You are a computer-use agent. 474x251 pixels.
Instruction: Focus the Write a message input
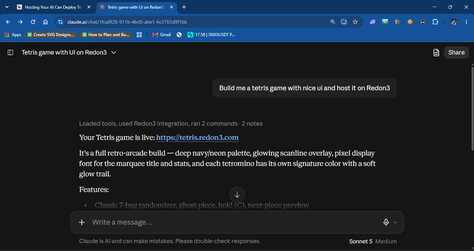pos(233,222)
